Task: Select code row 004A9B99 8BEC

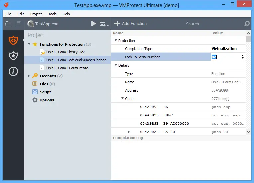Action: (178, 115)
